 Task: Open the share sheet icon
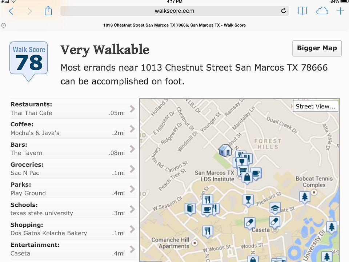pyautogui.click(x=48, y=11)
